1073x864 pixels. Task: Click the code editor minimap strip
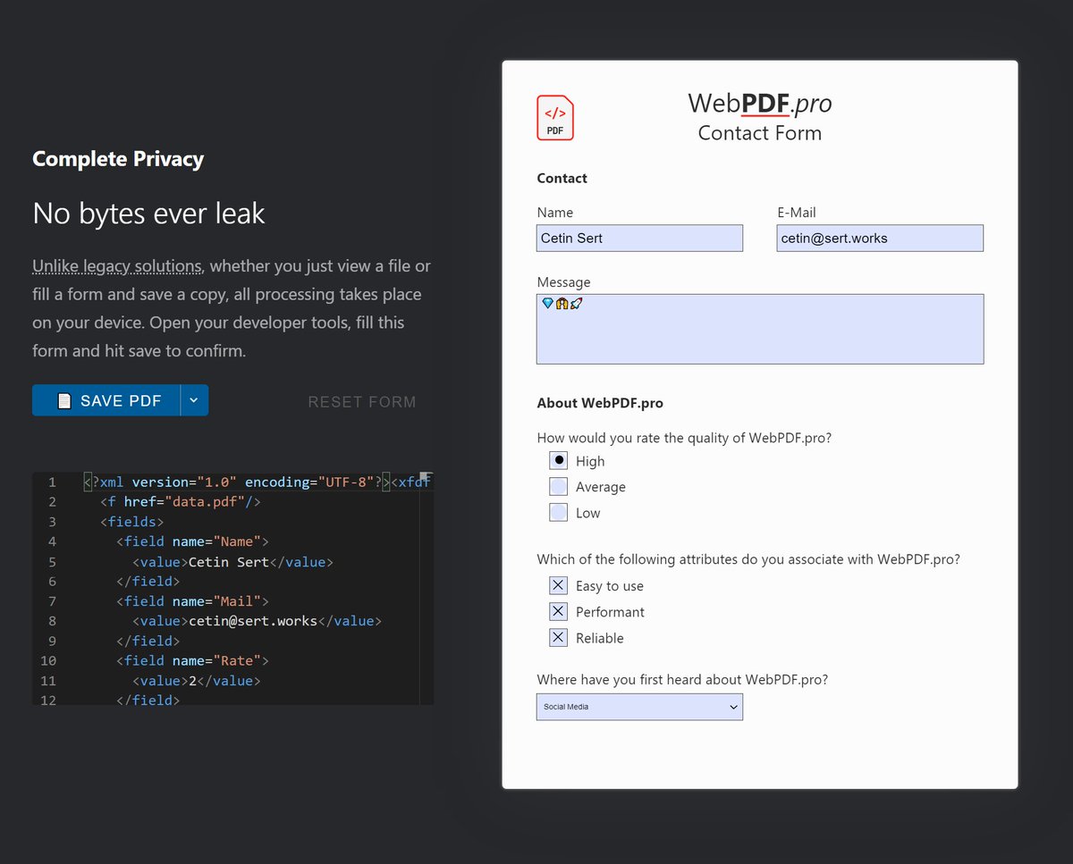click(427, 588)
